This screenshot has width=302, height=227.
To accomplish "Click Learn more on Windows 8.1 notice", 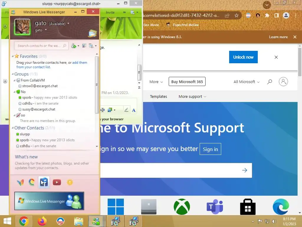I will coord(278,37).
